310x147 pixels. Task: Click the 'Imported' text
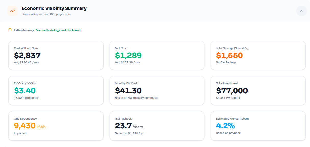[x=20, y=133]
